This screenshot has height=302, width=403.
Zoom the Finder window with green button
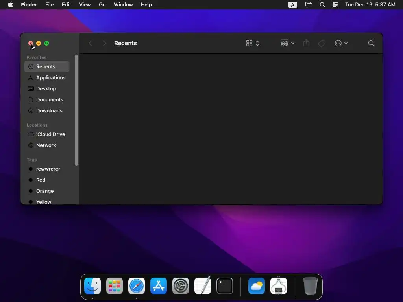pos(46,43)
